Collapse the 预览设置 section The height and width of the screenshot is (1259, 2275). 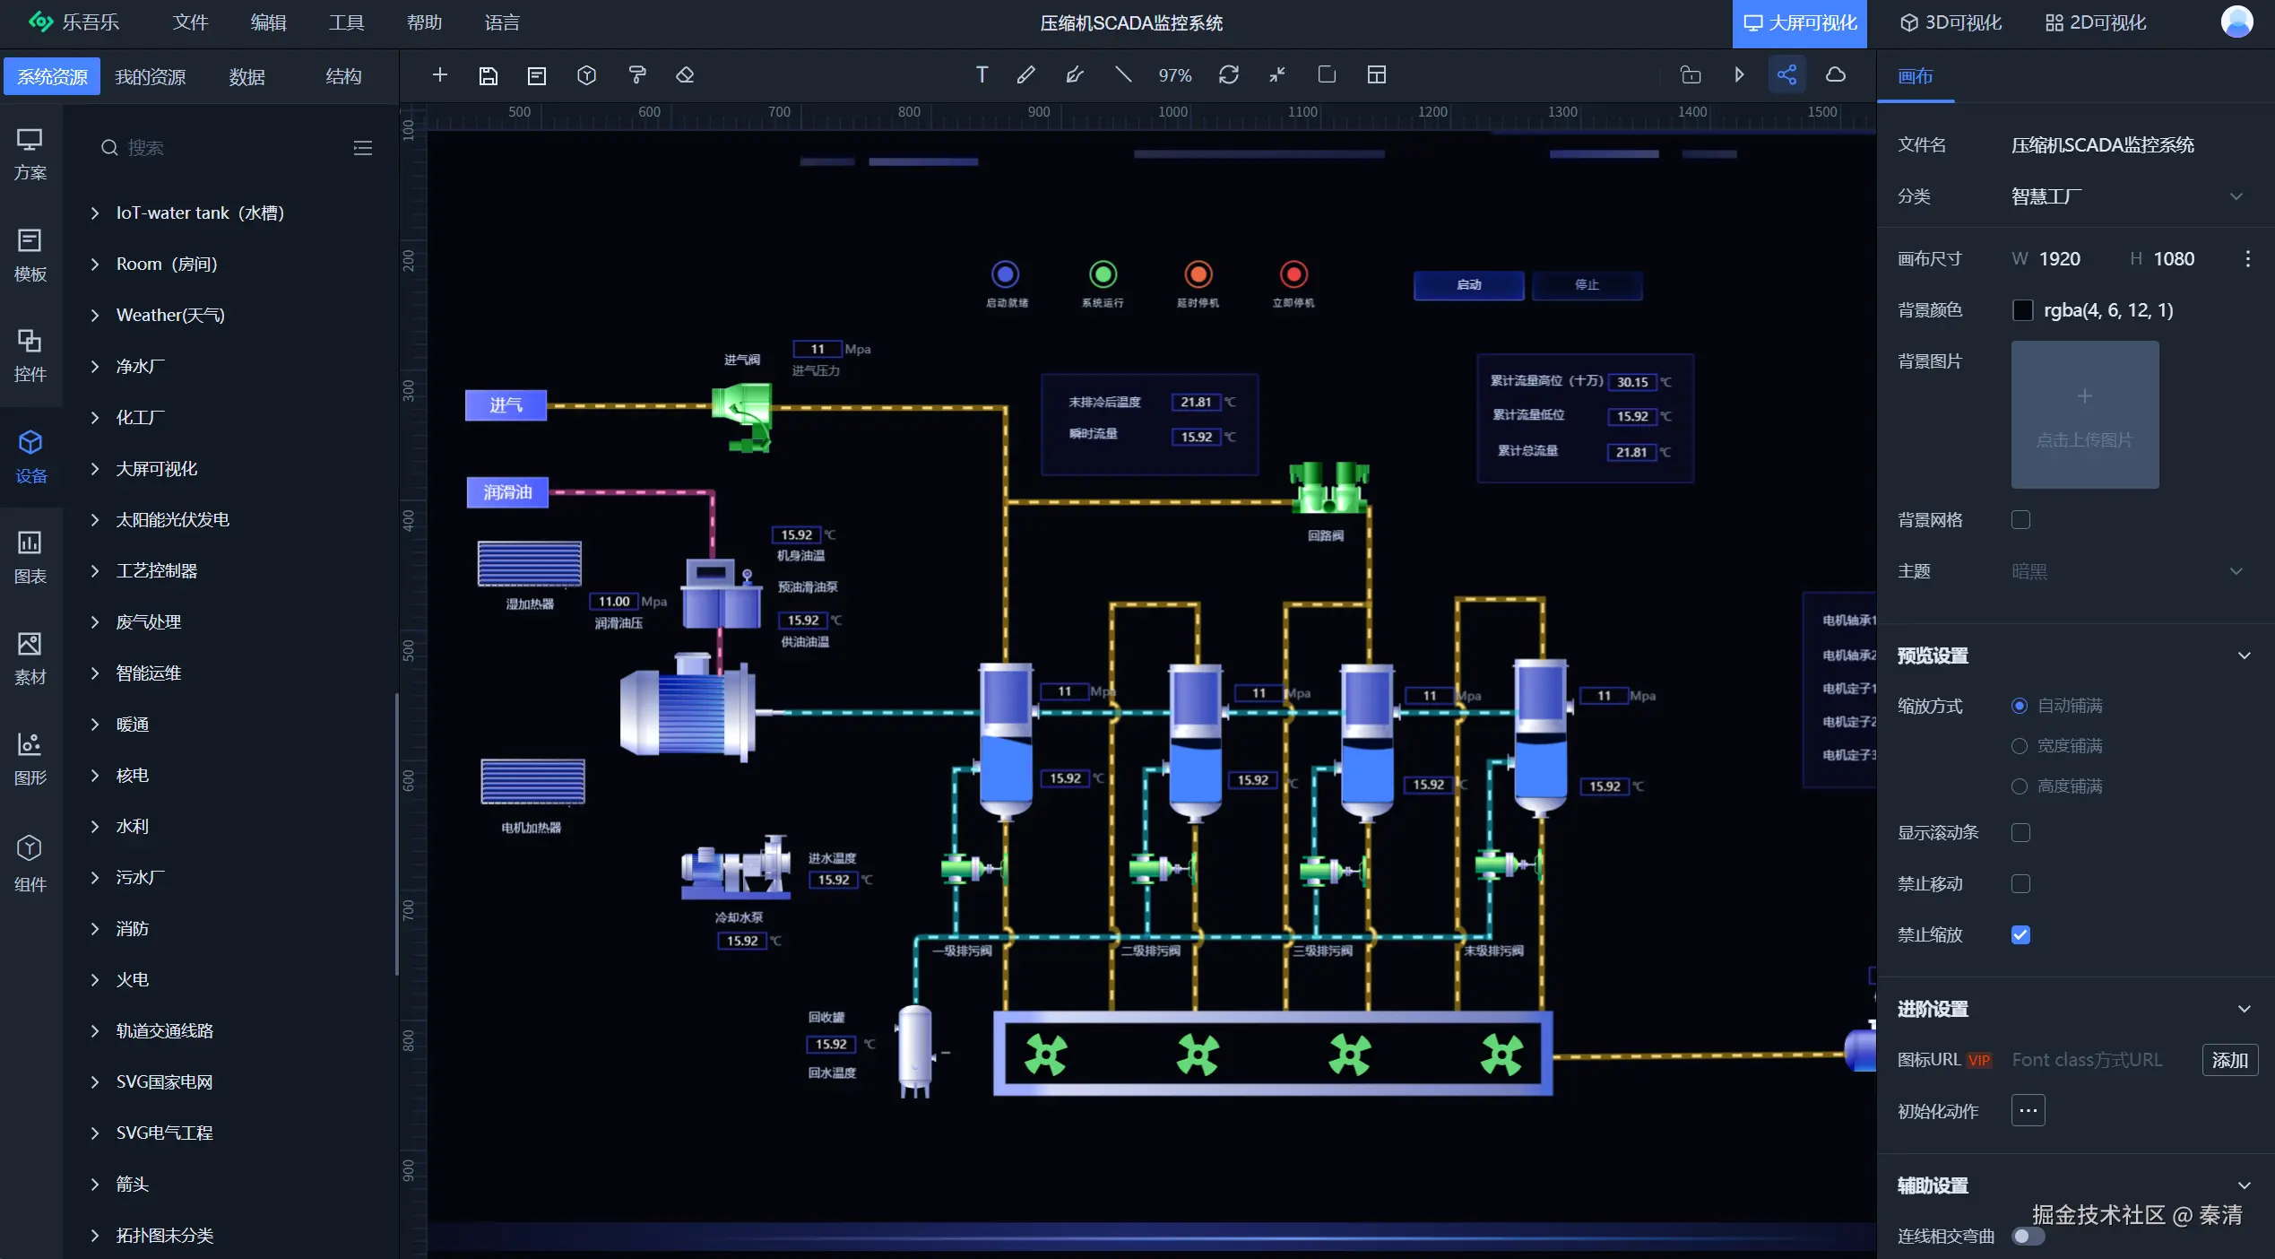2244,656
